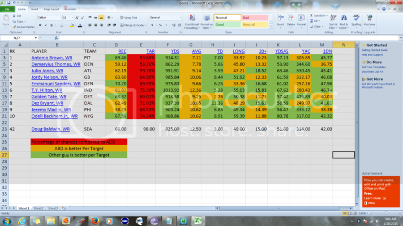Open Conditional Formatting menu
Screen dimensions: 403x226
pyautogui.click(x=192, y=21)
